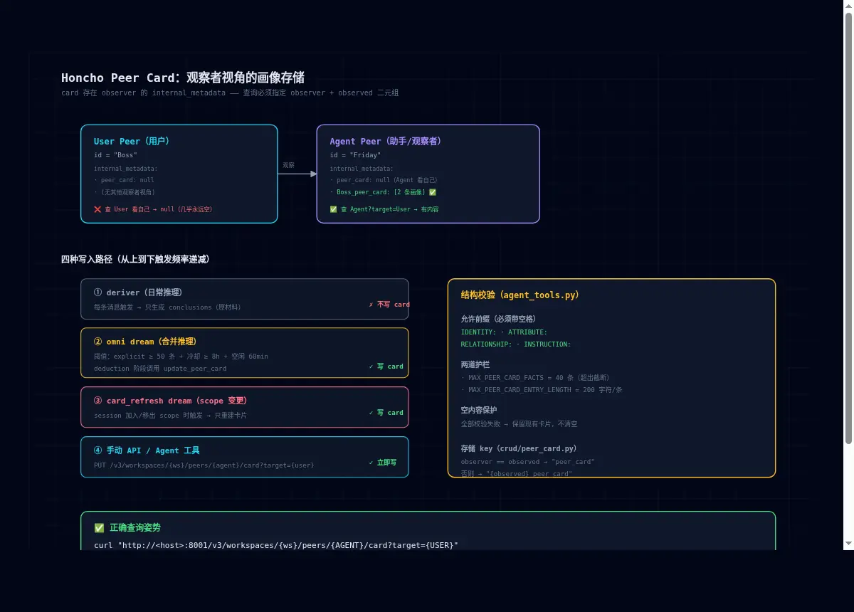
Task: Click the '全部校验失败 → 保留现有卡片' line
Action: 519,424
